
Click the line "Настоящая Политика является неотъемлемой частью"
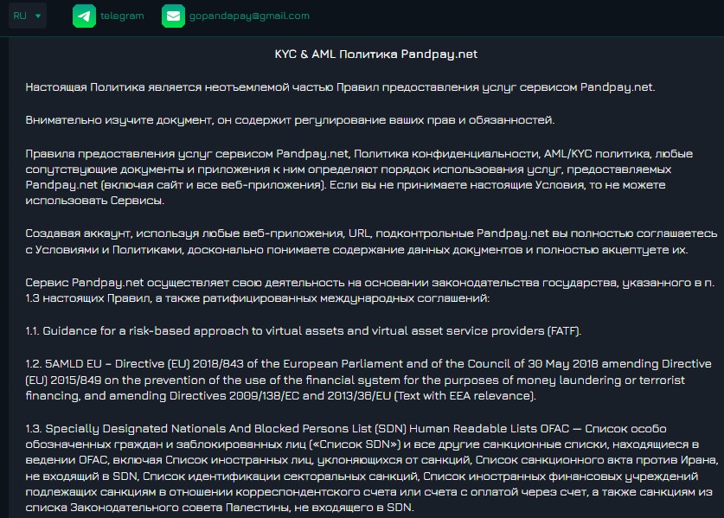click(340, 87)
